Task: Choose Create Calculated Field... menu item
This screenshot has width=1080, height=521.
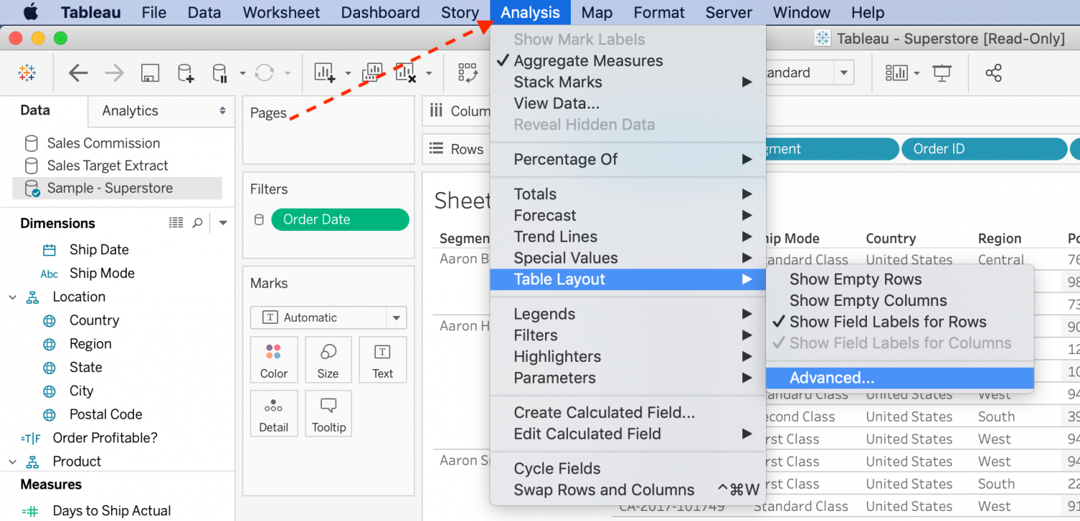Action: pos(604,413)
